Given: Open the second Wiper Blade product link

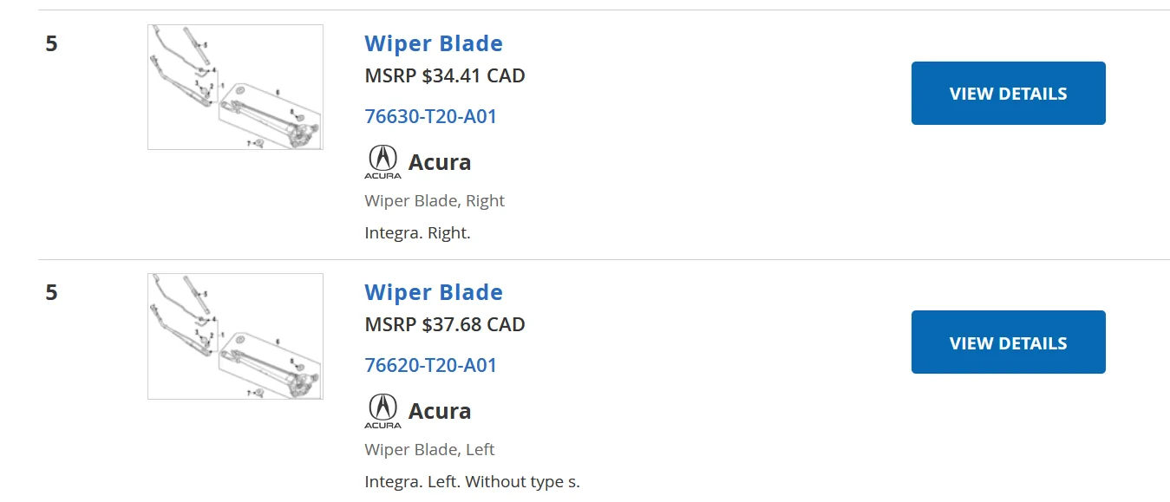Looking at the screenshot, I should tap(433, 292).
